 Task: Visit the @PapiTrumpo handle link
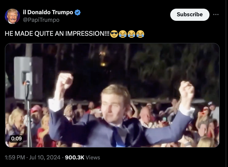[41, 20]
